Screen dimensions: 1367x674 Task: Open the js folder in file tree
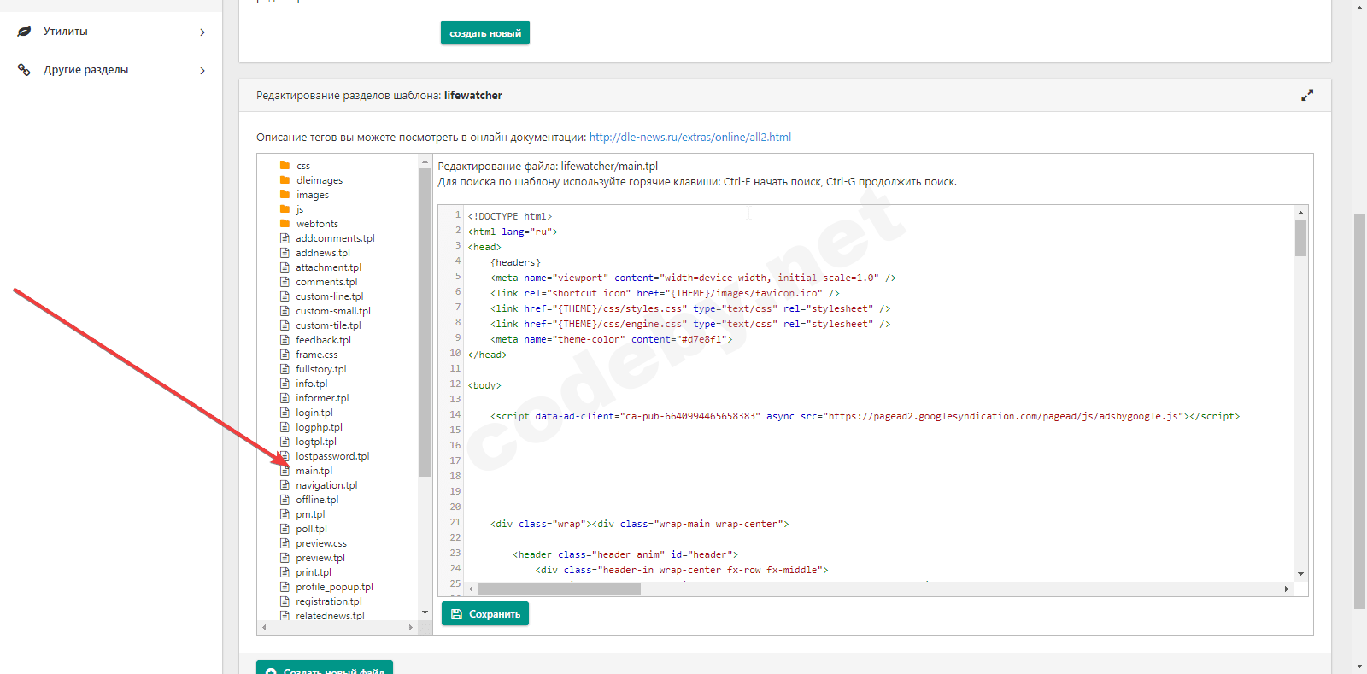(x=299, y=209)
